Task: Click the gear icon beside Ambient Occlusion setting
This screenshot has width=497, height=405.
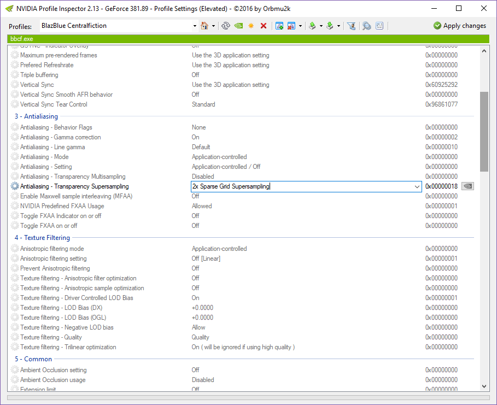Action: coord(15,370)
